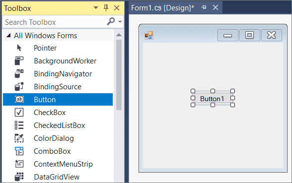Click the Toolbox panel title
Image resolution: width=292 pixels, height=183 pixels.
17,8
